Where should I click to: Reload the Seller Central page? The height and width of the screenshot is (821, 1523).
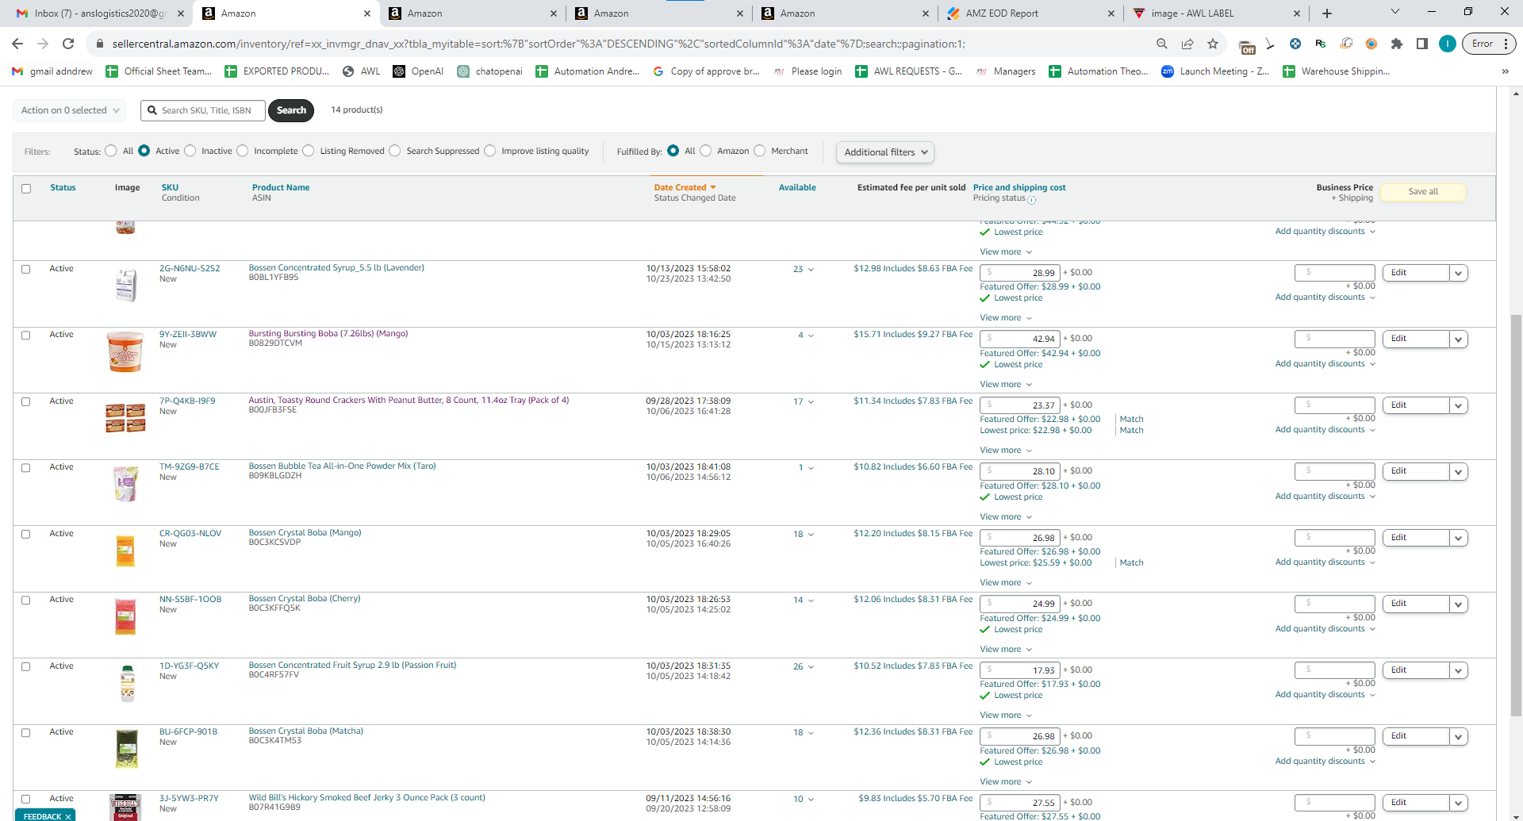68,44
